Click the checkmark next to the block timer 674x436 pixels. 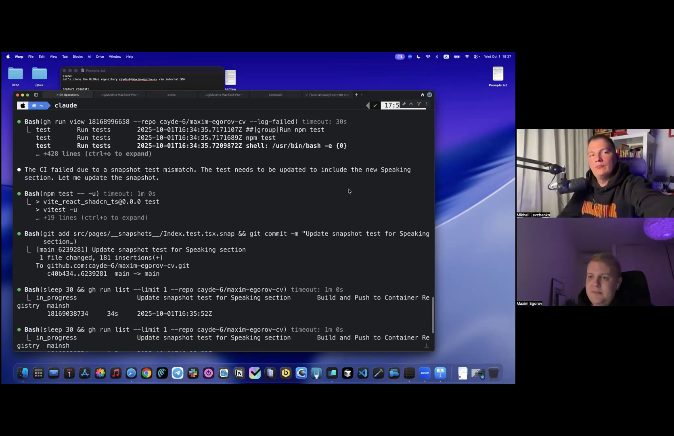375,105
